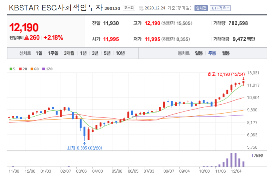
Task: Click the 8,177 price axis label
Action: pyautogui.click(x=252, y=122)
